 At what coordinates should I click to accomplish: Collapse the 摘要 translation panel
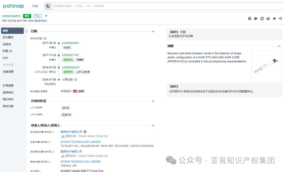coord(279,46)
